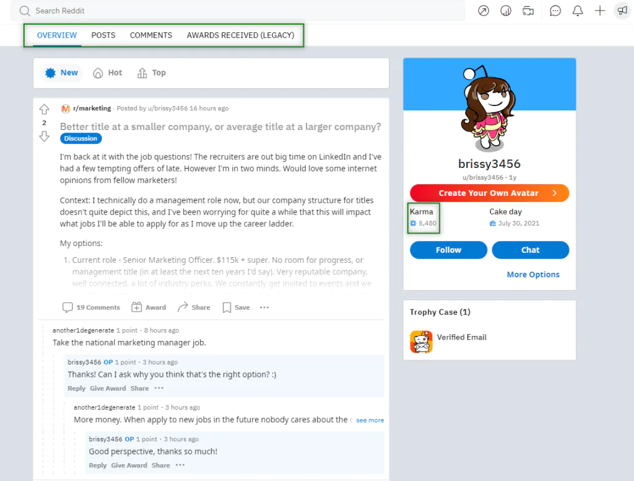This screenshot has width=634, height=481.
Task: Click Create Your Own Avatar button
Action: coord(489,193)
